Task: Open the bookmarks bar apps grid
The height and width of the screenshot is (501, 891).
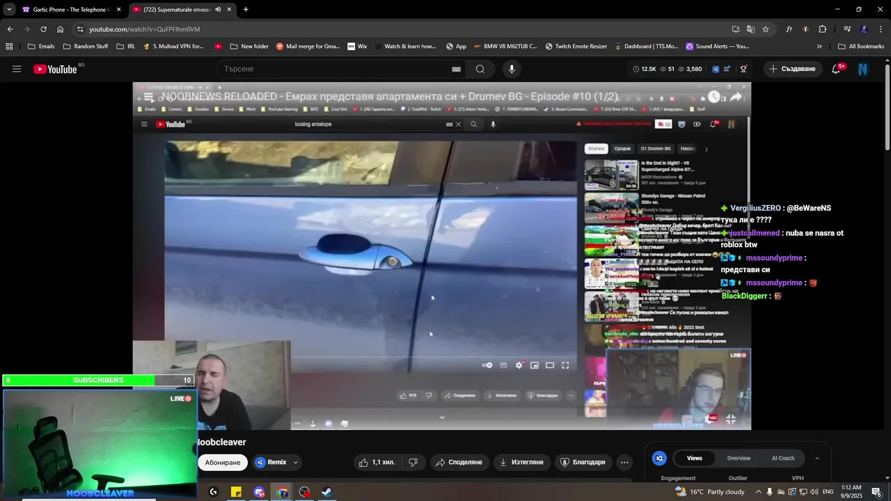Action: [9, 47]
